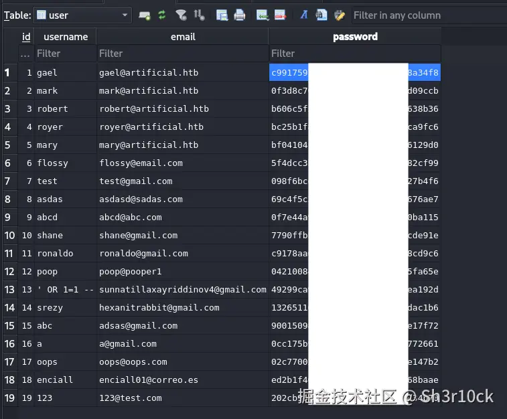Select email cell 'abcd@abc.com'

[x=183, y=217]
